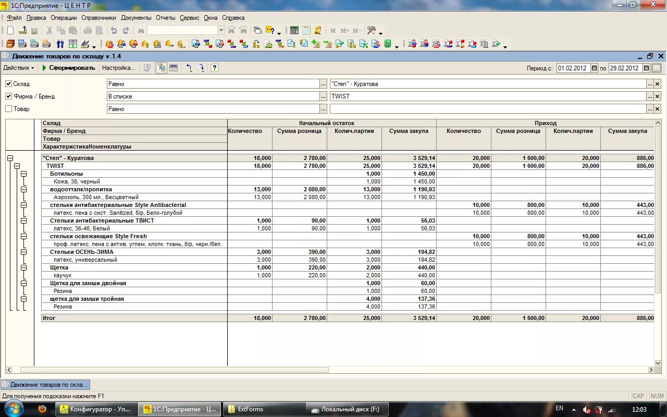Click the document settings icon beside Настройка
This screenshot has width=667, height=417.
coord(147,68)
